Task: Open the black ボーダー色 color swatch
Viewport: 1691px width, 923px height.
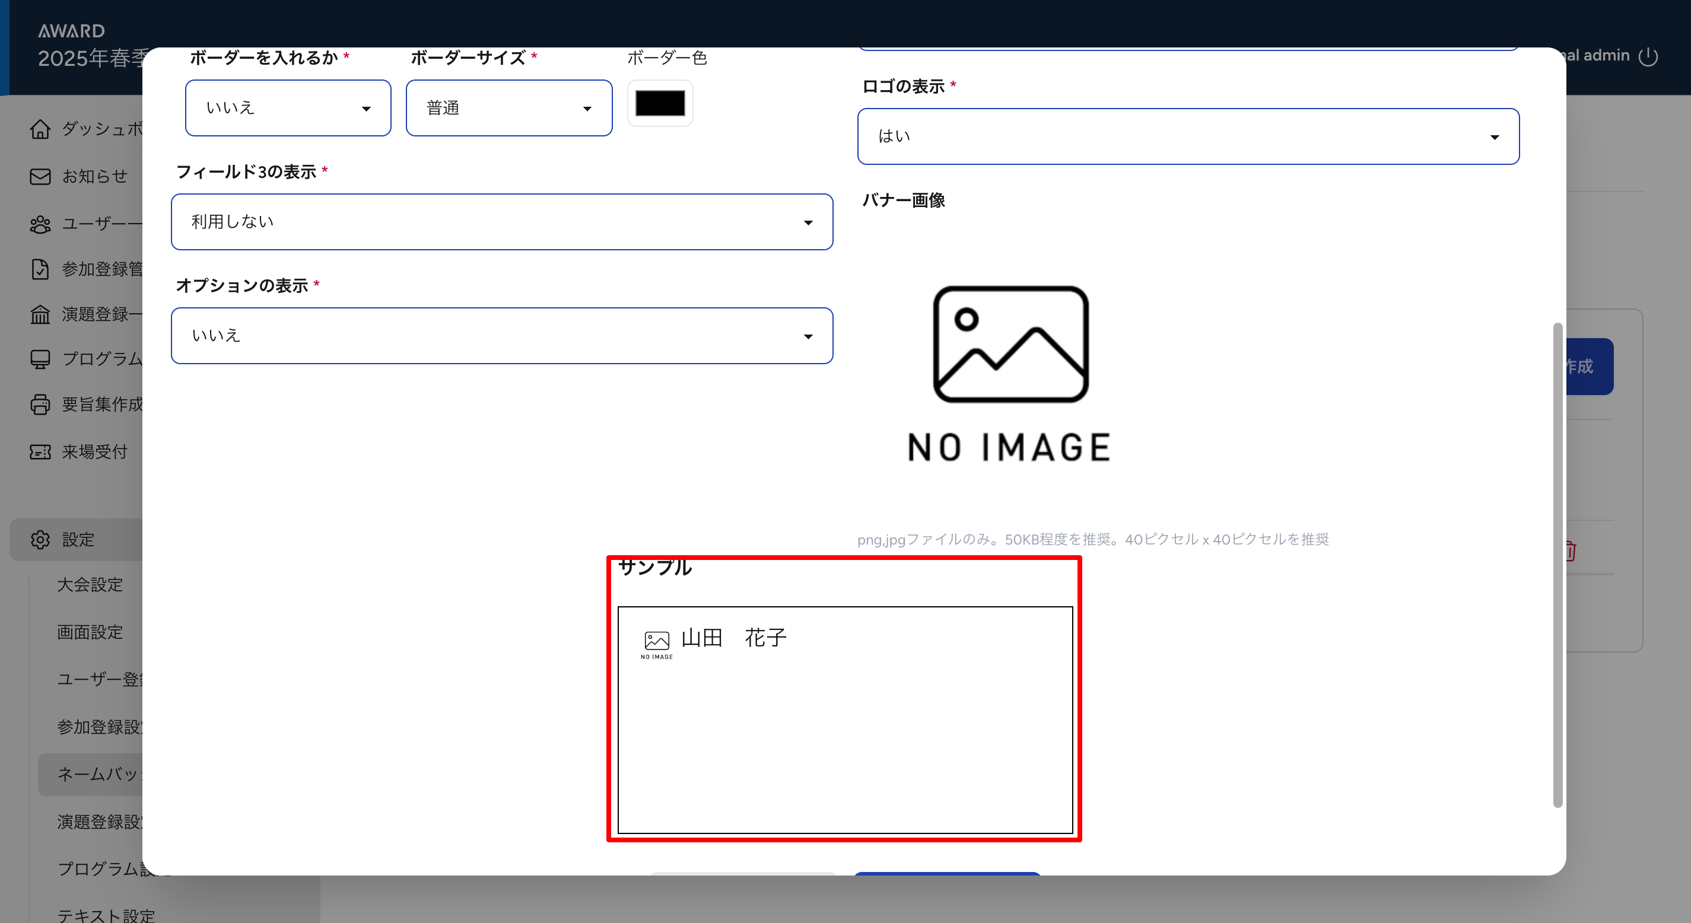Action: 660,104
